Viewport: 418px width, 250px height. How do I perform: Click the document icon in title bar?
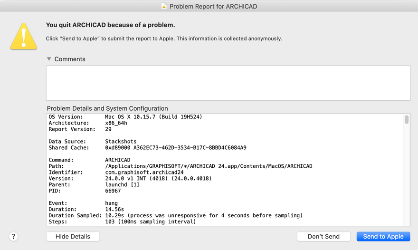pyautogui.click(x=164, y=6)
